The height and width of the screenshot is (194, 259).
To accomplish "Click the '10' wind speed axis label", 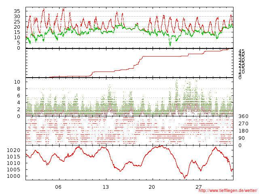I will click(x=17, y=82).
